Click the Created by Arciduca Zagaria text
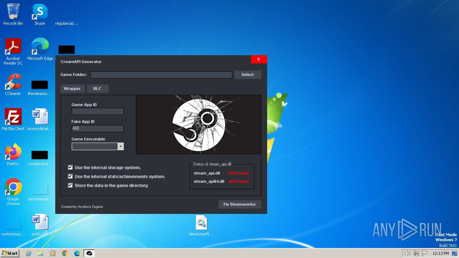459x258 pixels. [x=82, y=207]
